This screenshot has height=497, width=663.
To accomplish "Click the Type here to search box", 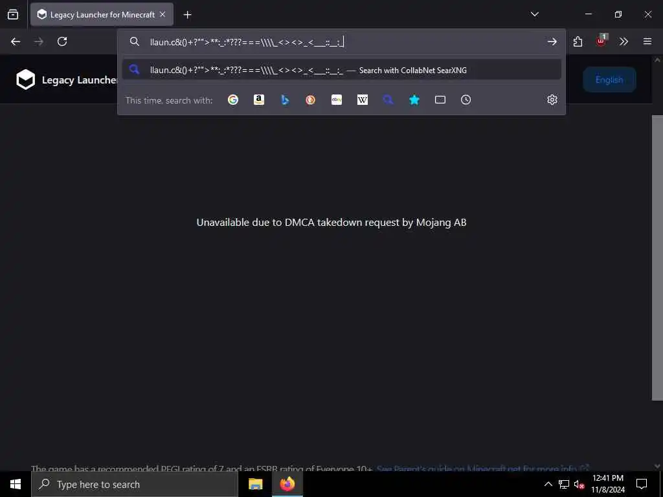I will 135,484.
